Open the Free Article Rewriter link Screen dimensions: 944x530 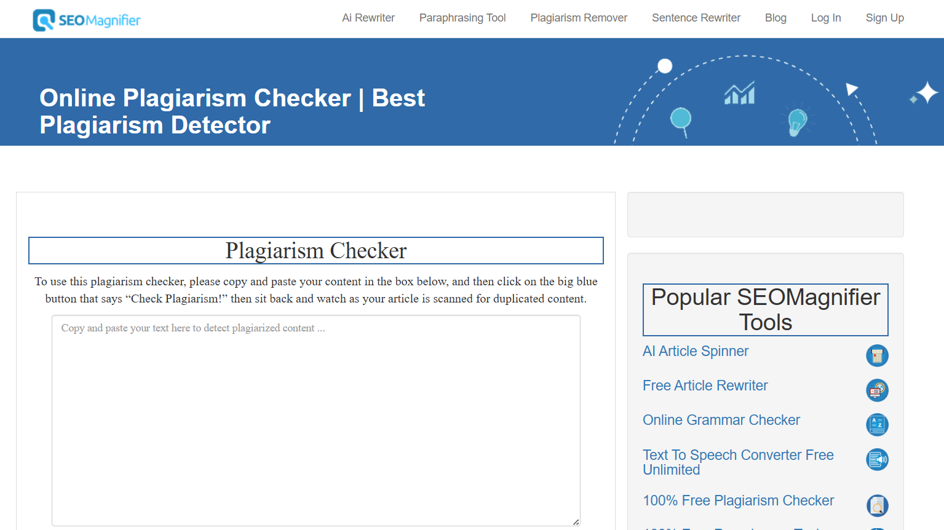click(x=705, y=386)
